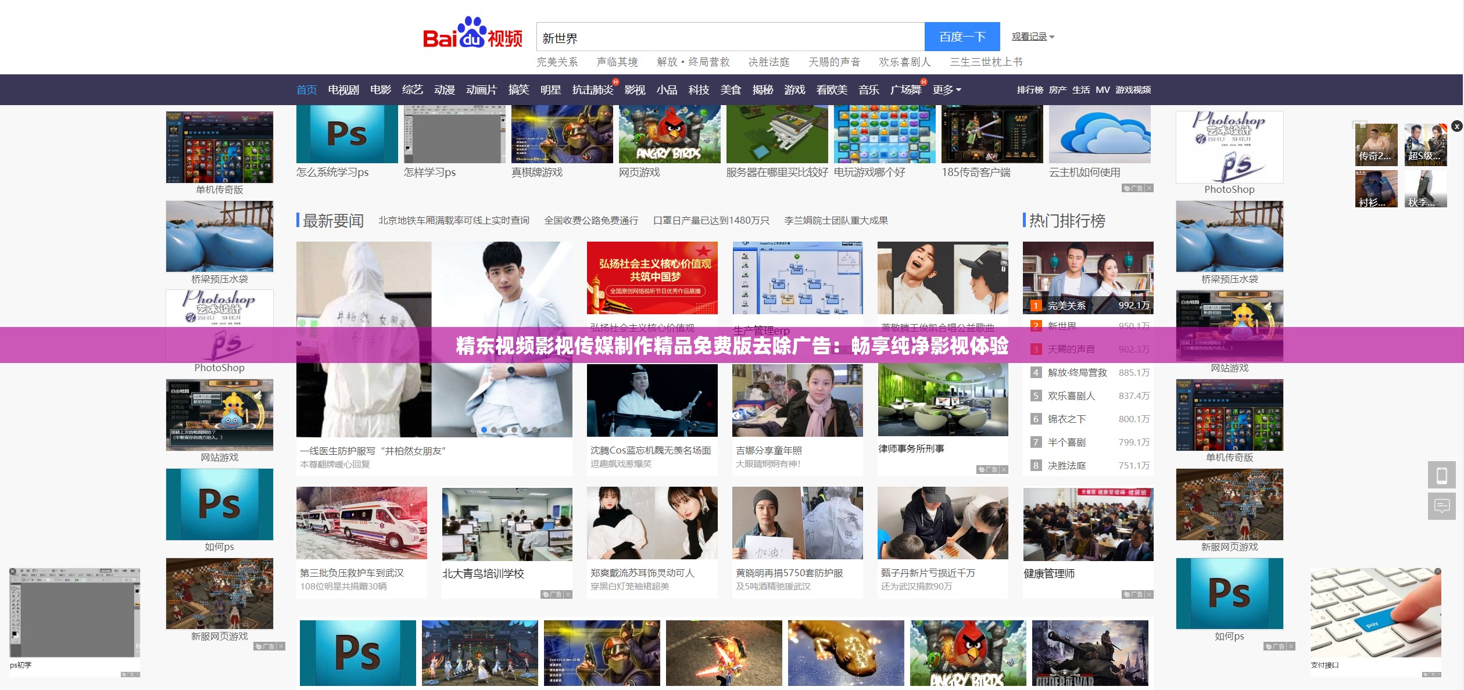Click the right sidebar 新服网页游戏 image
Viewport: 1464px width, 690px height.
click(1229, 504)
